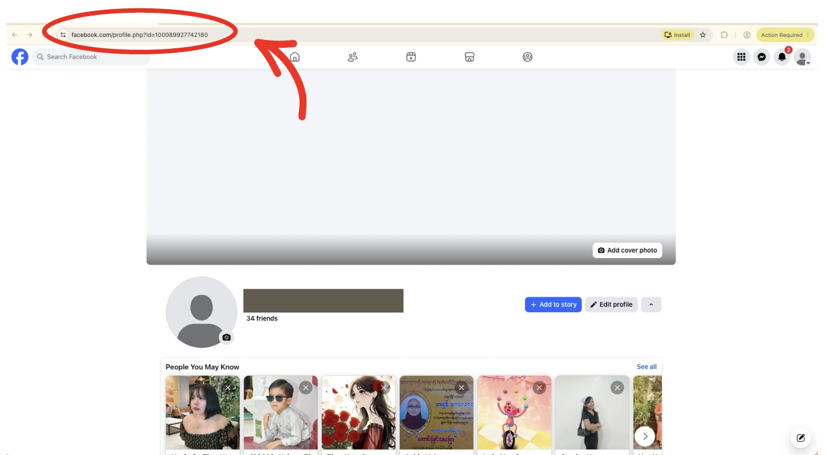
Task: Dismiss suggestion of woman in black outfit
Action: pos(617,388)
